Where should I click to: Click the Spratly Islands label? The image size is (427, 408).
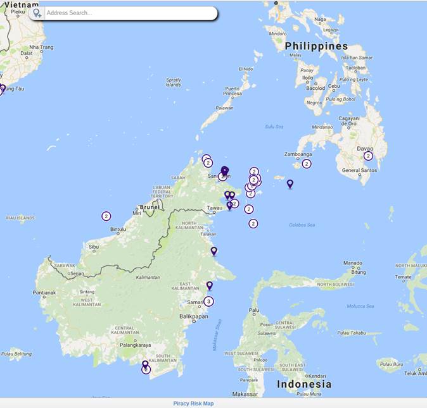tap(174, 82)
